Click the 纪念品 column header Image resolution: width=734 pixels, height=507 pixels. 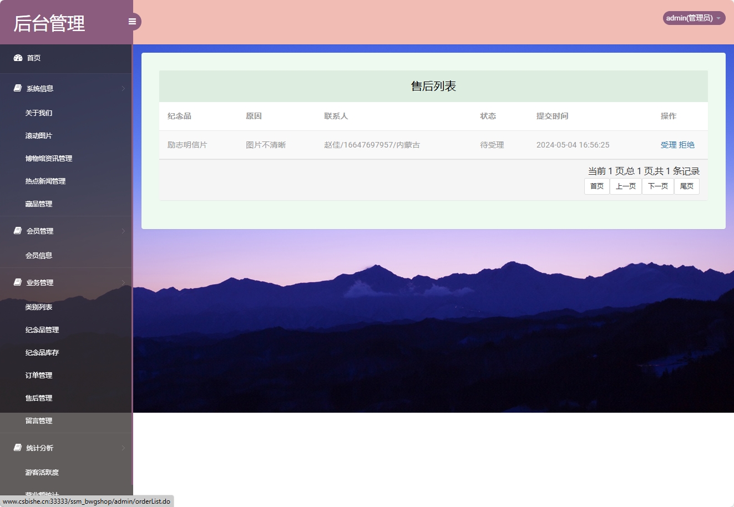click(179, 116)
